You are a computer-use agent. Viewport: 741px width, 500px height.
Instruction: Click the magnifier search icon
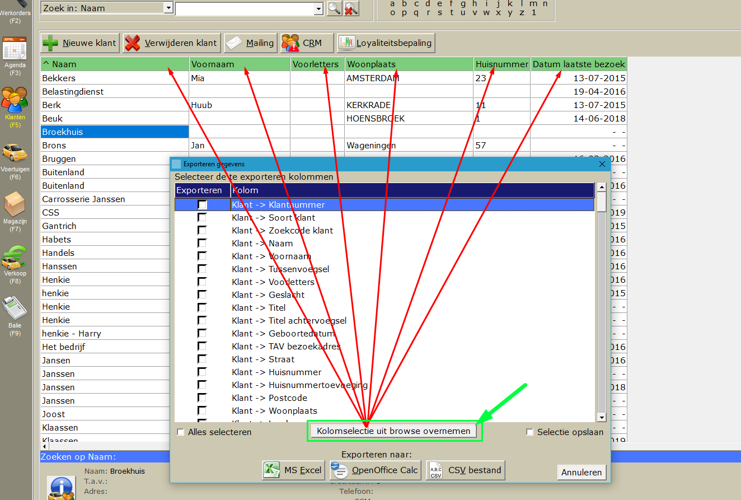coord(334,8)
